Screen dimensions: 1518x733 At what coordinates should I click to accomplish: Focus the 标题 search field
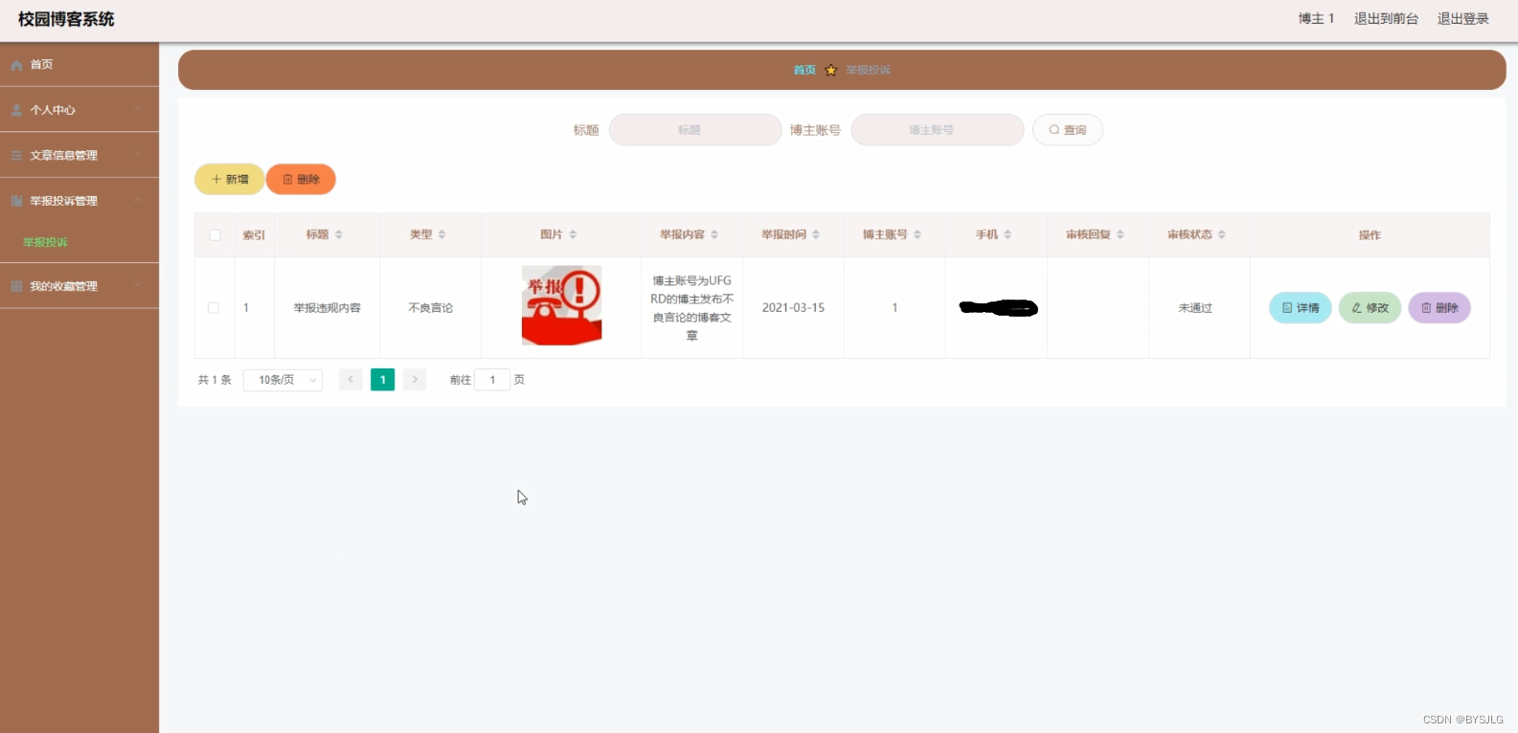tap(695, 130)
